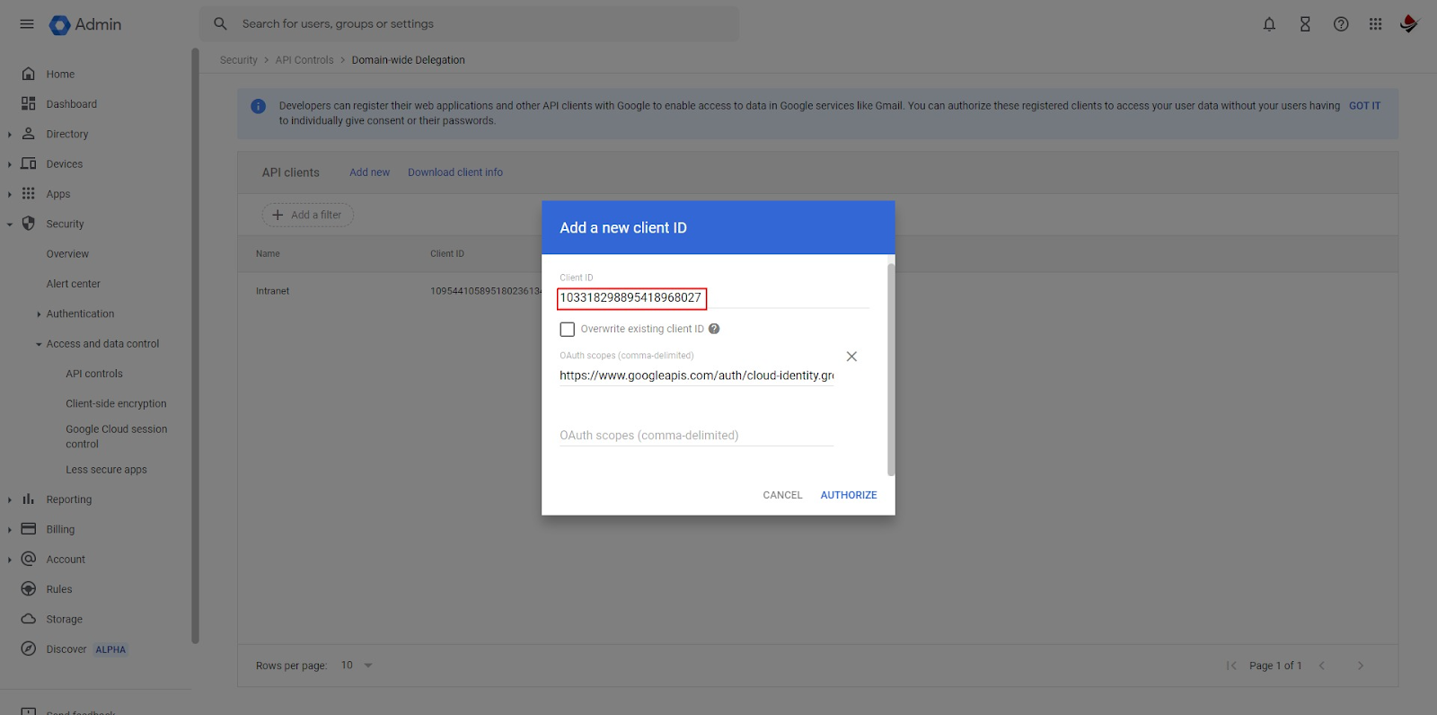Click the search magnifier icon
Screen dimensions: 1437x715
(x=220, y=24)
